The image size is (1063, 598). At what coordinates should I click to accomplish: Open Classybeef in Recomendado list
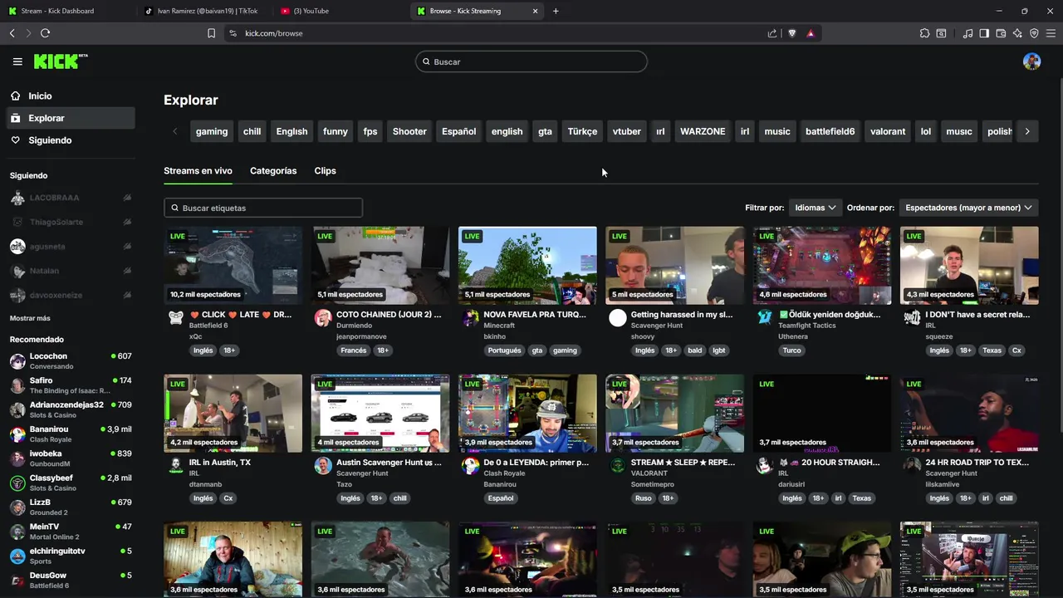click(71, 483)
